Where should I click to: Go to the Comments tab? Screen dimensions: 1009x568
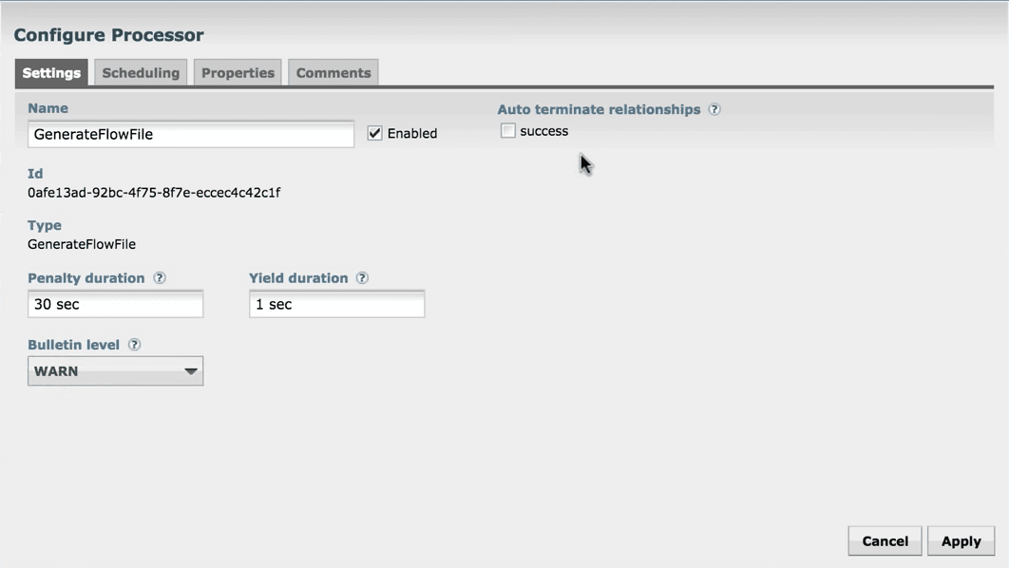[333, 73]
